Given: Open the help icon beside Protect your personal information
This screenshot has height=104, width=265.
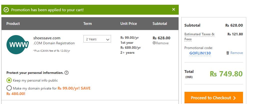Looking at the screenshot, I should click(x=66, y=73).
